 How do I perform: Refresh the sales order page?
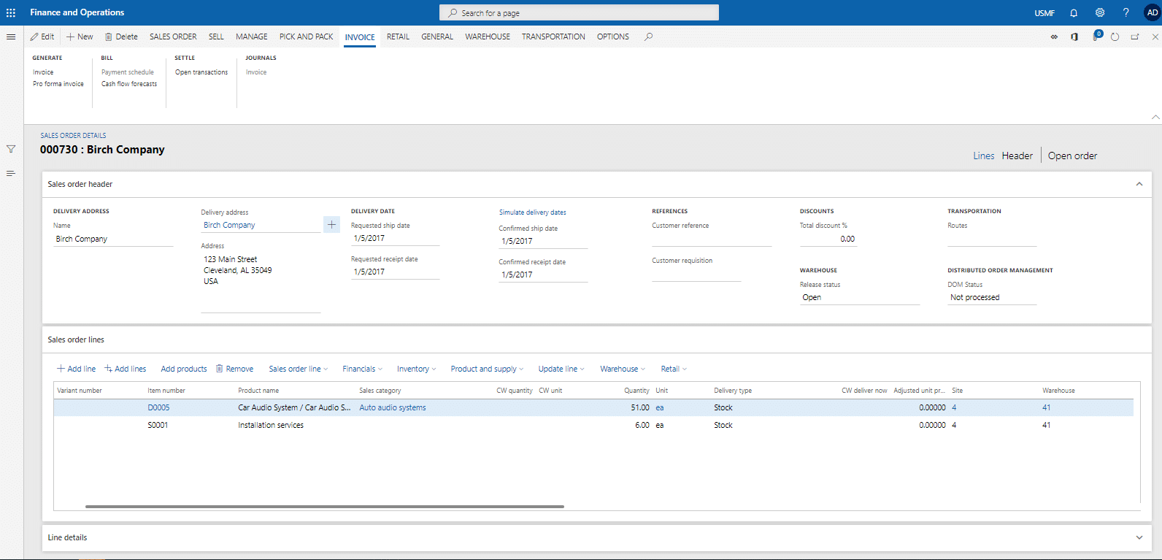[1115, 37]
